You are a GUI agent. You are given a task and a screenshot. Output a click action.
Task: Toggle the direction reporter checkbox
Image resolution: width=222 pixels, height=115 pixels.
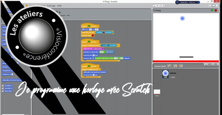(x=3, y=91)
